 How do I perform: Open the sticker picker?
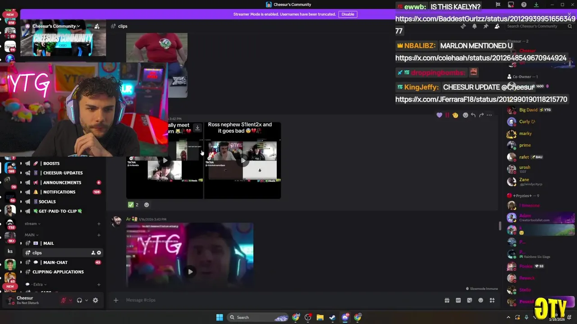point(469,300)
